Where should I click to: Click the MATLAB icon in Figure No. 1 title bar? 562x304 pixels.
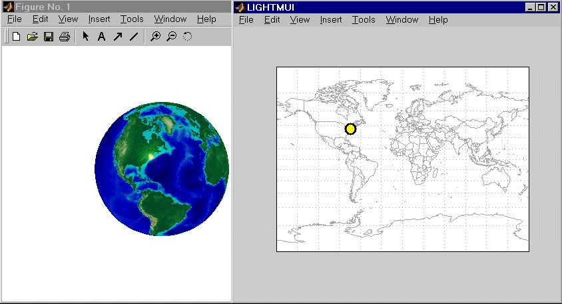coord(8,7)
